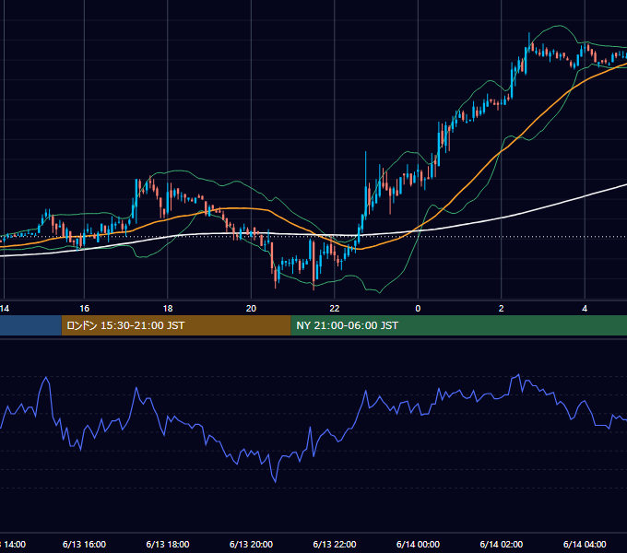Click the '18' time label on the price chart axis
The height and width of the screenshot is (553, 627).
pos(168,309)
